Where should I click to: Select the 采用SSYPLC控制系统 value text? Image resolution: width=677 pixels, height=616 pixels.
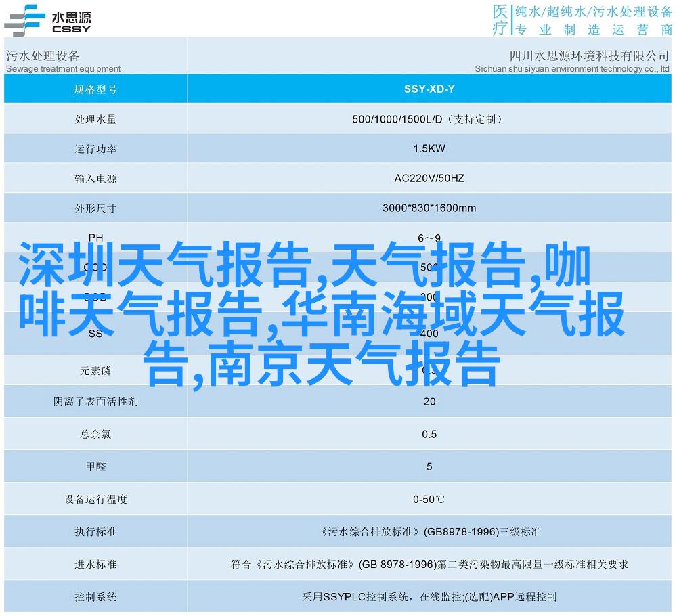tap(355, 597)
